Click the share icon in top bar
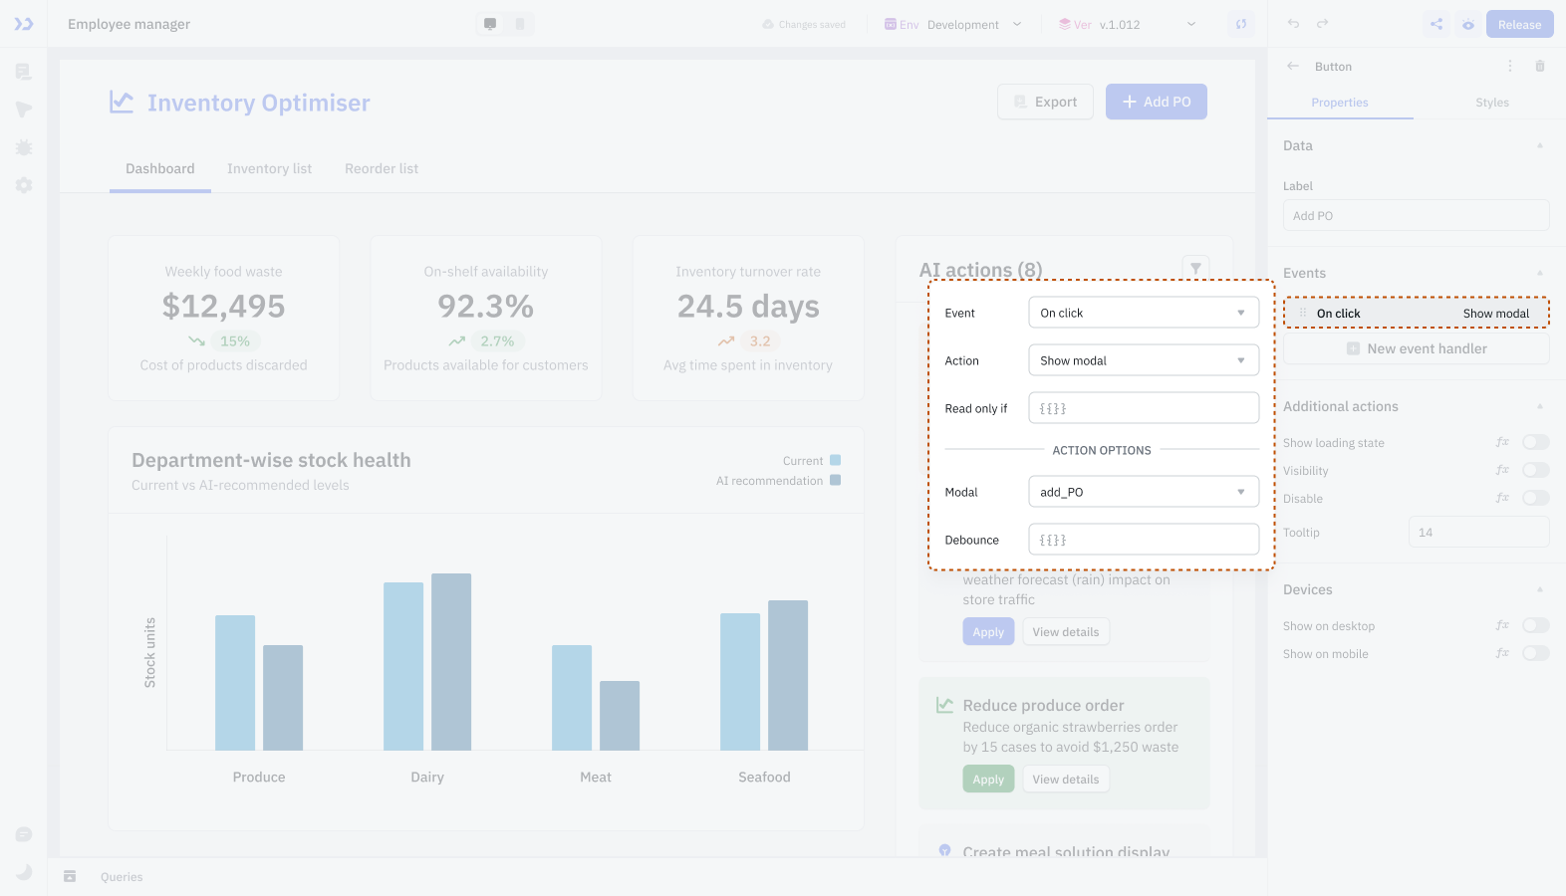The height and width of the screenshot is (896, 1566). point(1435,24)
